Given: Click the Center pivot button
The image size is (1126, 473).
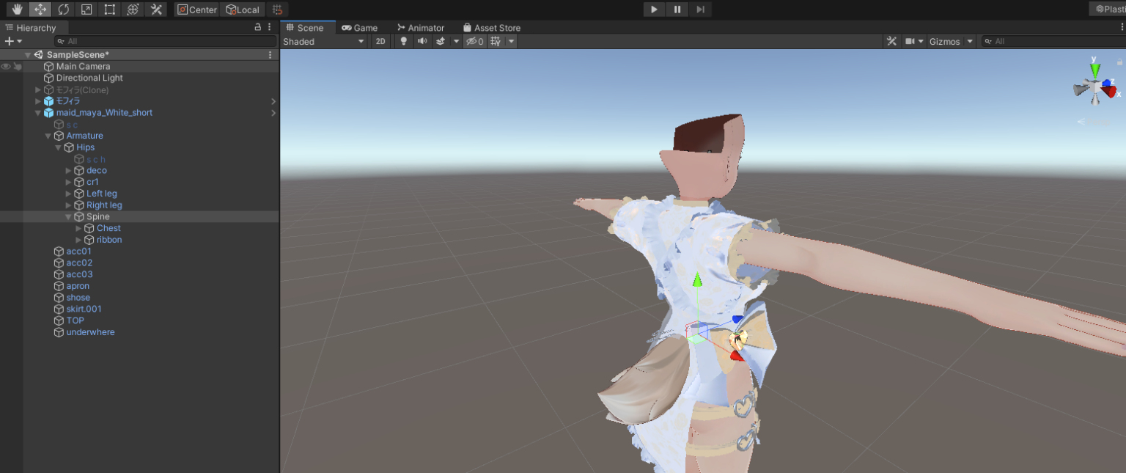Looking at the screenshot, I should pyautogui.click(x=196, y=9).
